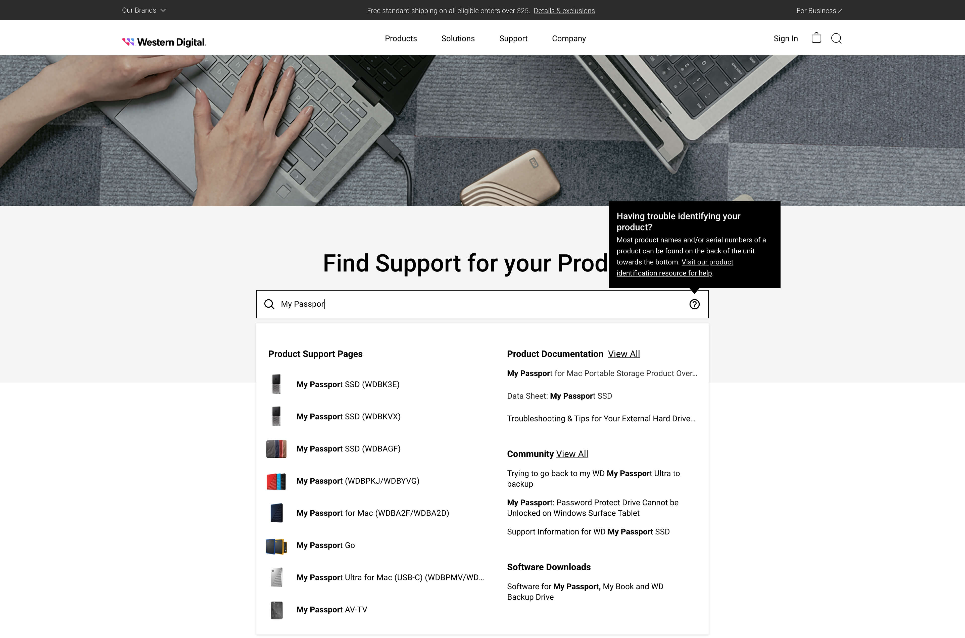Click the magnifier icon inside the support search field
Image resolution: width=965 pixels, height=638 pixels.
pos(269,304)
